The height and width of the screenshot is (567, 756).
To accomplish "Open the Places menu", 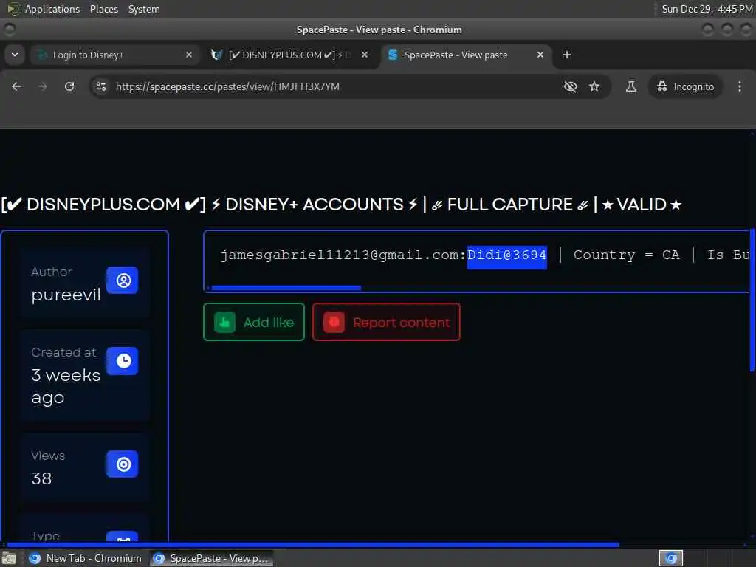I will (104, 9).
